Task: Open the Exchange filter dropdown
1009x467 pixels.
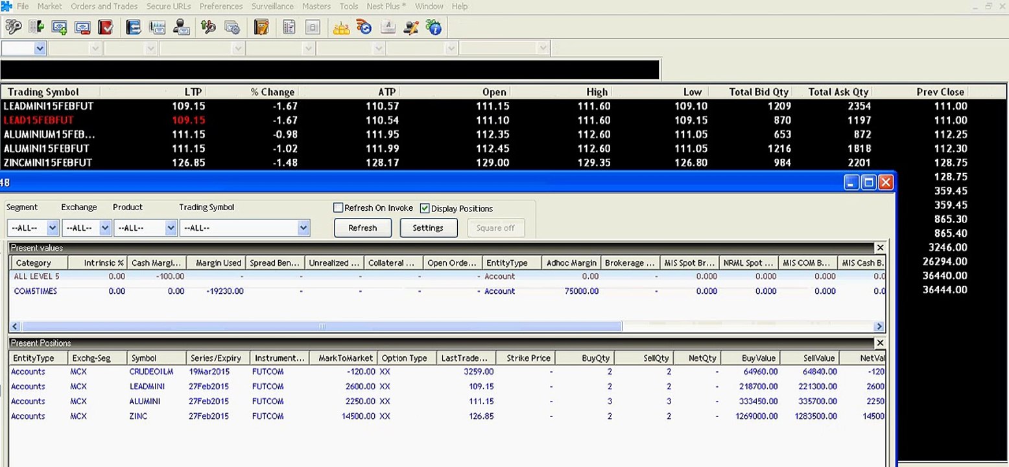Action: click(105, 228)
